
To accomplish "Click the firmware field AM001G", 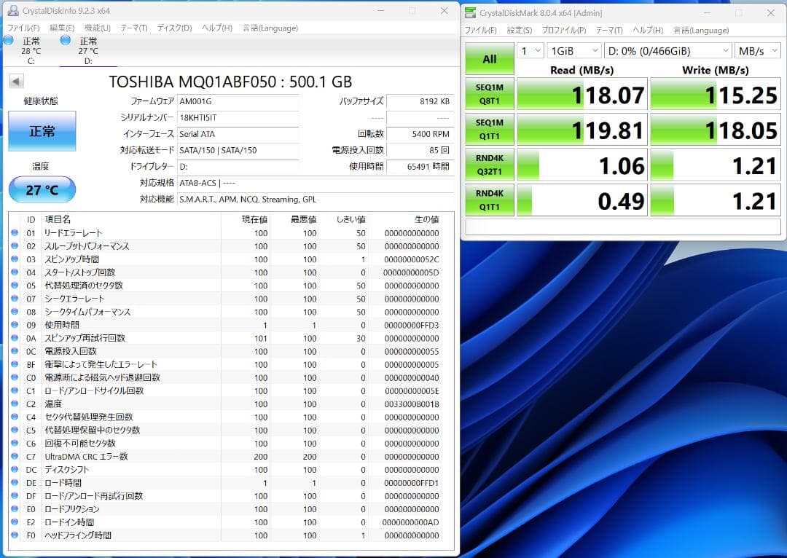I will point(238,101).
